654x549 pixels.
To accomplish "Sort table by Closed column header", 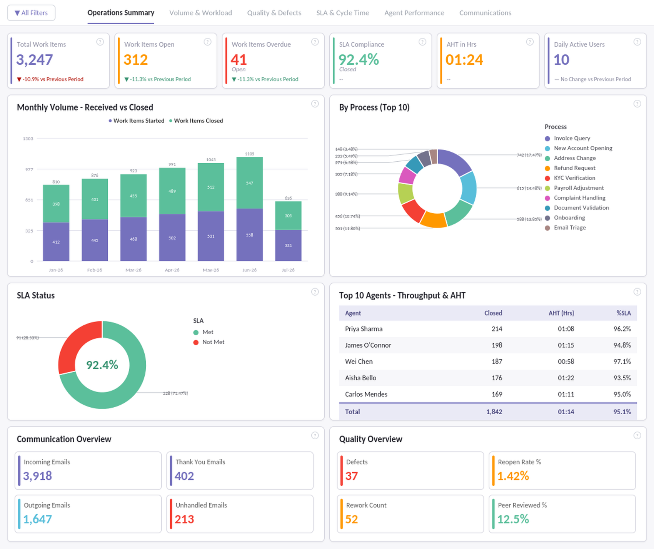I will (493, 313).
